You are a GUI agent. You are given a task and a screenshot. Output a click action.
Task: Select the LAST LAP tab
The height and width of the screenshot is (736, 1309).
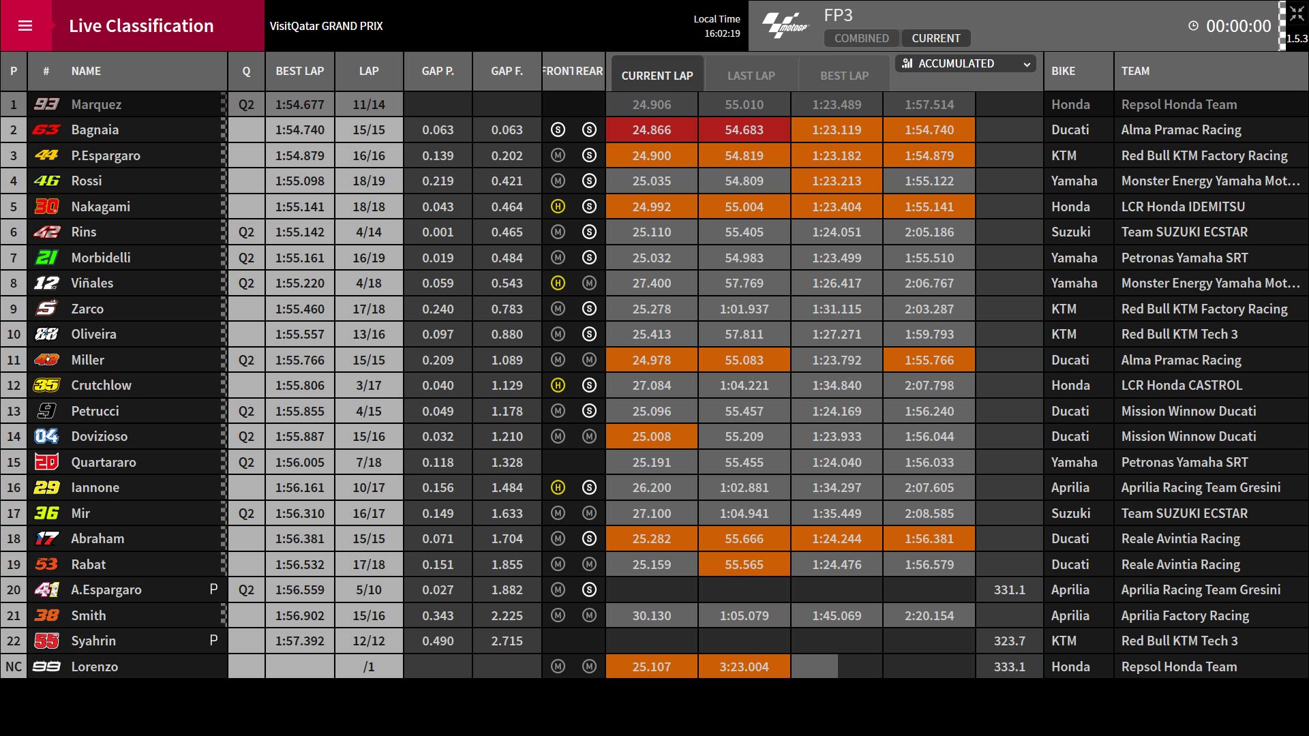pos(751,76)
